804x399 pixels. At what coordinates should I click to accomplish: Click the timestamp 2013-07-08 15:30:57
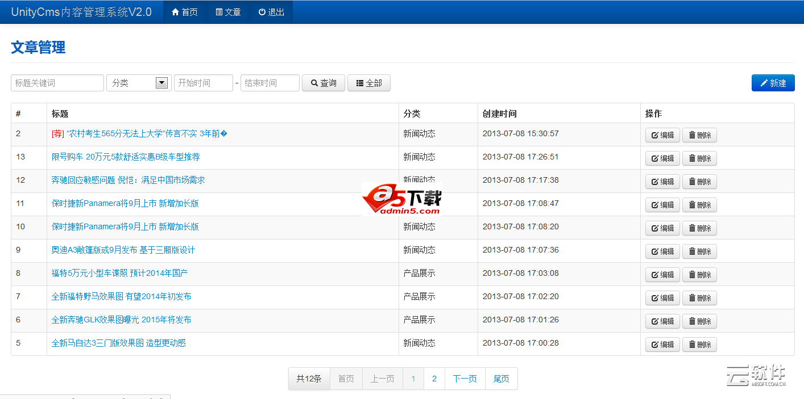pos(521,133)
